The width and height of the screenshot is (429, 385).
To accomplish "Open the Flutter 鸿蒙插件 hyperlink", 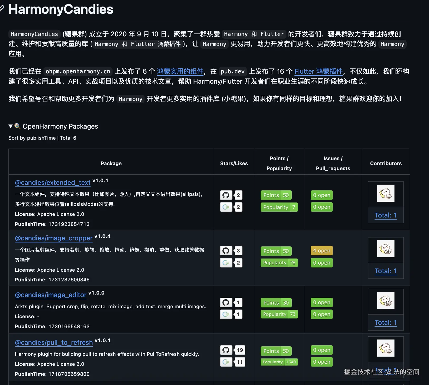I will tap(318, 71).
